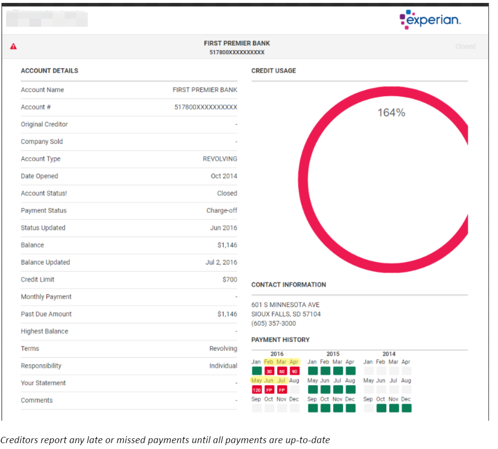Click the ACCOUNT DETAILS section heading
Image resolution: width=498 pixels, height=449 pixels.
point(49,71)
